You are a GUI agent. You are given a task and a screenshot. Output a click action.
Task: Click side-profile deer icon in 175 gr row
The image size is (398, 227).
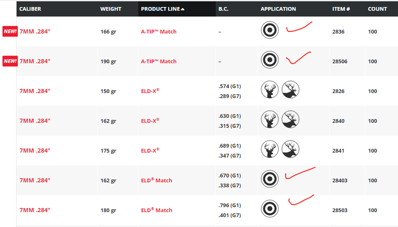(x=291, y=150)
